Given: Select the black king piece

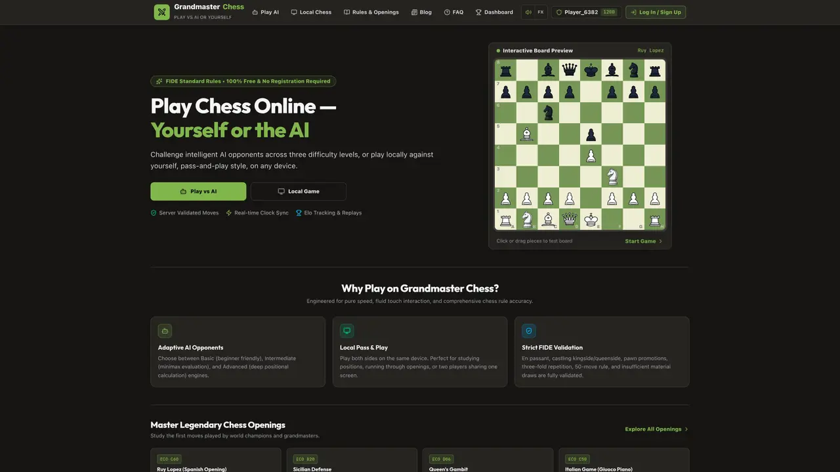Looking at the screenshot, I should tap(591, 70).
